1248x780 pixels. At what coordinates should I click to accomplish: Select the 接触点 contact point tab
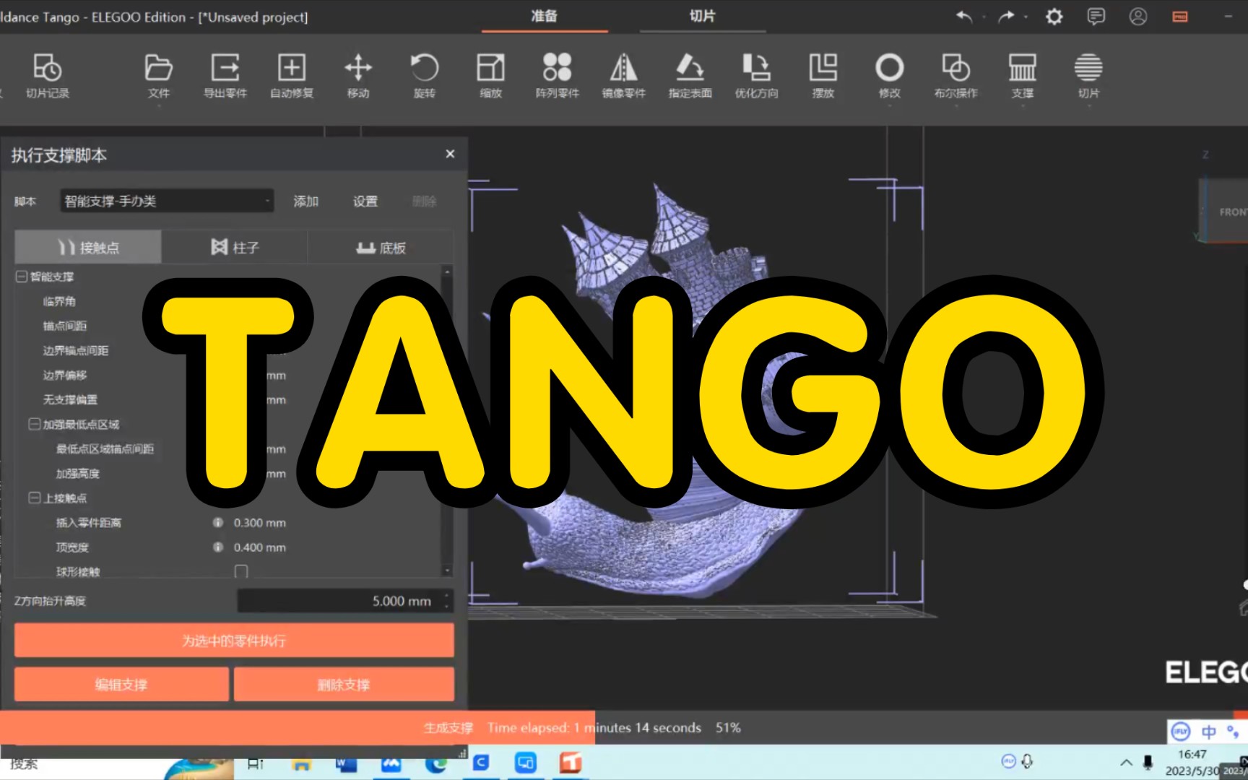(x=88, y=248)
